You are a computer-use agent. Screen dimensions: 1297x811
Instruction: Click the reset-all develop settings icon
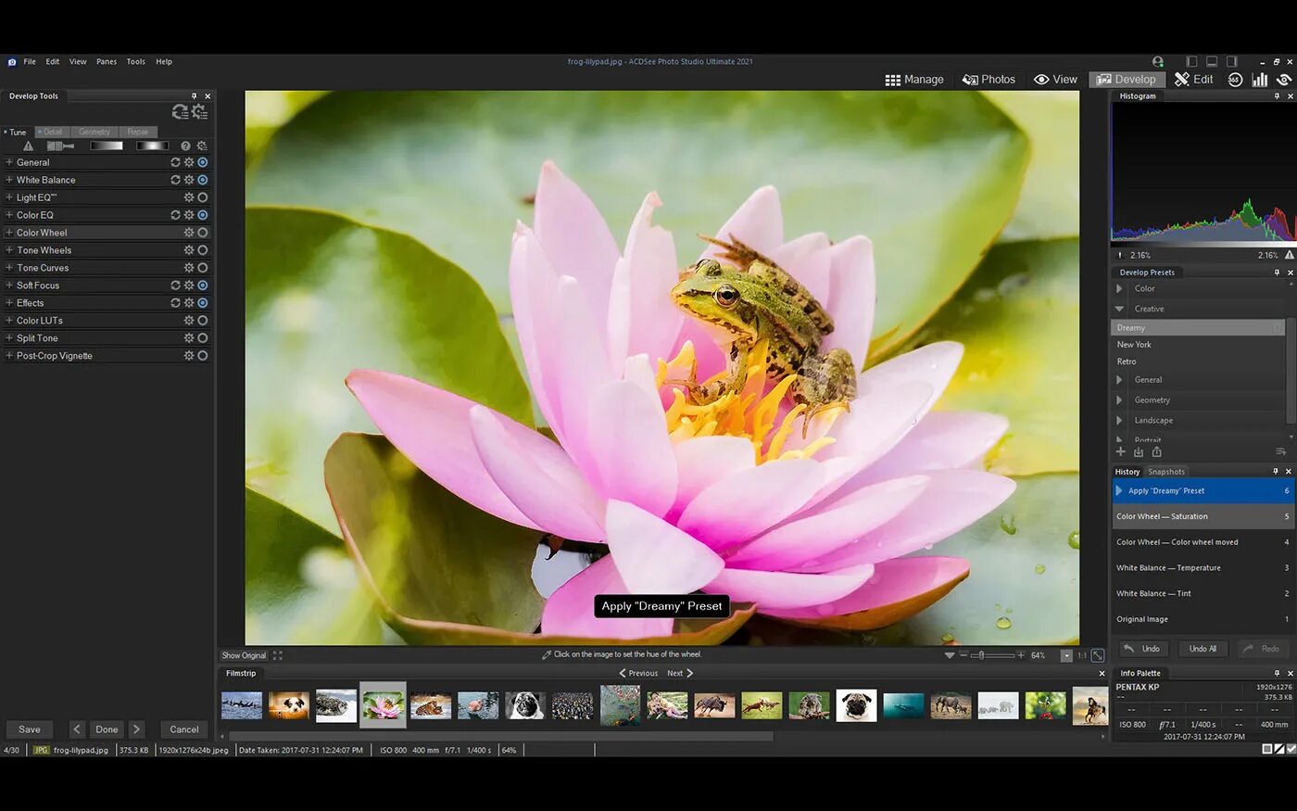pyautogui.click(x=180, y=111)
